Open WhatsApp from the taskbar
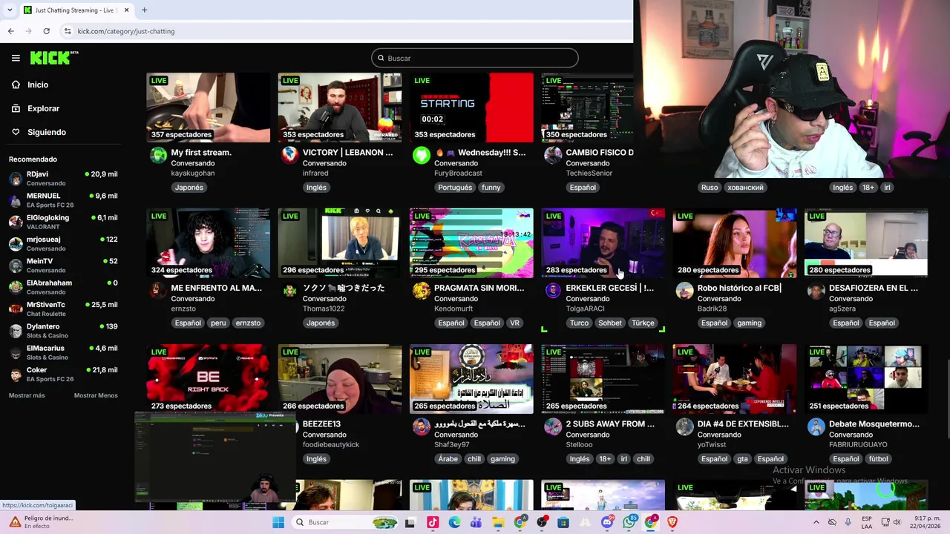This screenshot has height=534, width=950. 629,522
